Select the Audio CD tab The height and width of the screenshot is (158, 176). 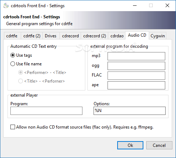tap(137, 35)
